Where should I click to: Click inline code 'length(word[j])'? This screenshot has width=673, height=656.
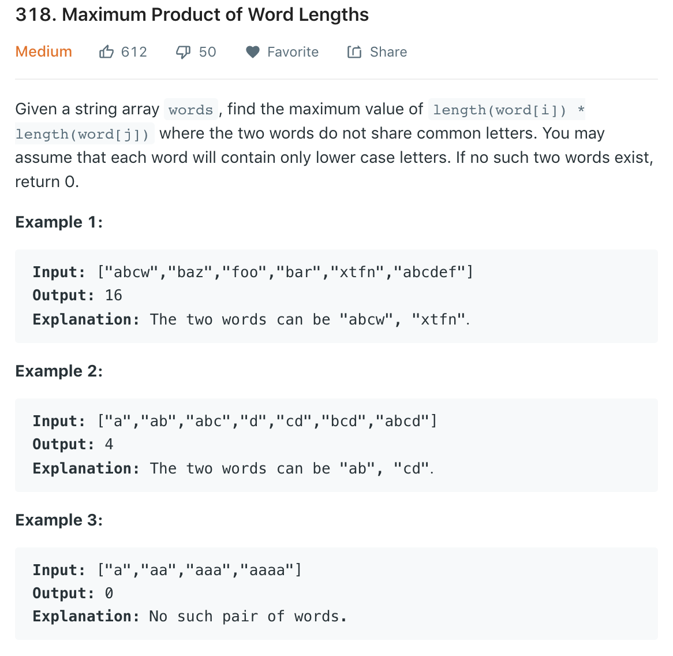pyautogui.click(x=84, y=134)
